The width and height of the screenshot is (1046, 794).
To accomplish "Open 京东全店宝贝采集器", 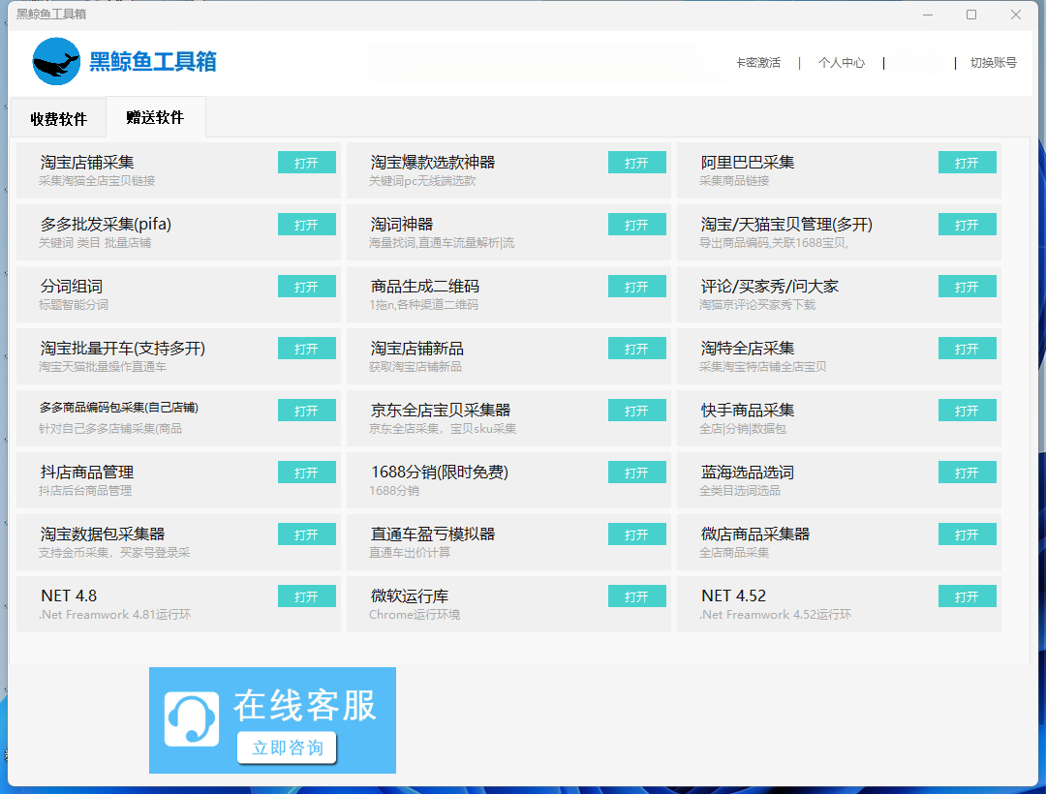I will [636, 411].
